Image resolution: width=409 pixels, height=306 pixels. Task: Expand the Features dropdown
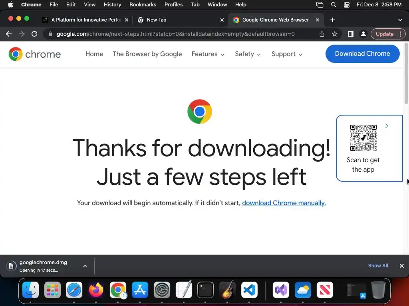[208, 54]
